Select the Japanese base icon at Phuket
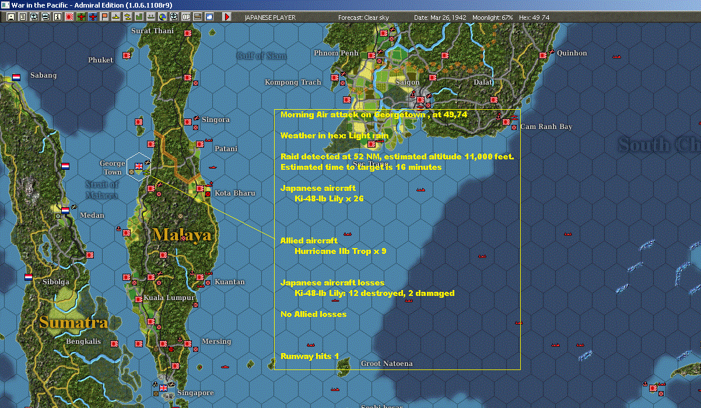The height and width of the screenshot is (408, 701). [127, 55]
